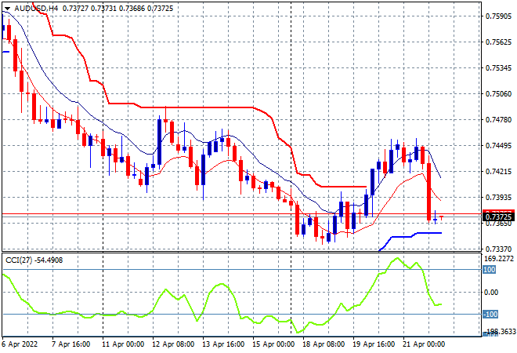Image resolution: width=517 pixels, height=353 pixels.
Task: Click the current price tag 0.73725
Action: pyautogui.click(x=498, y=217)
